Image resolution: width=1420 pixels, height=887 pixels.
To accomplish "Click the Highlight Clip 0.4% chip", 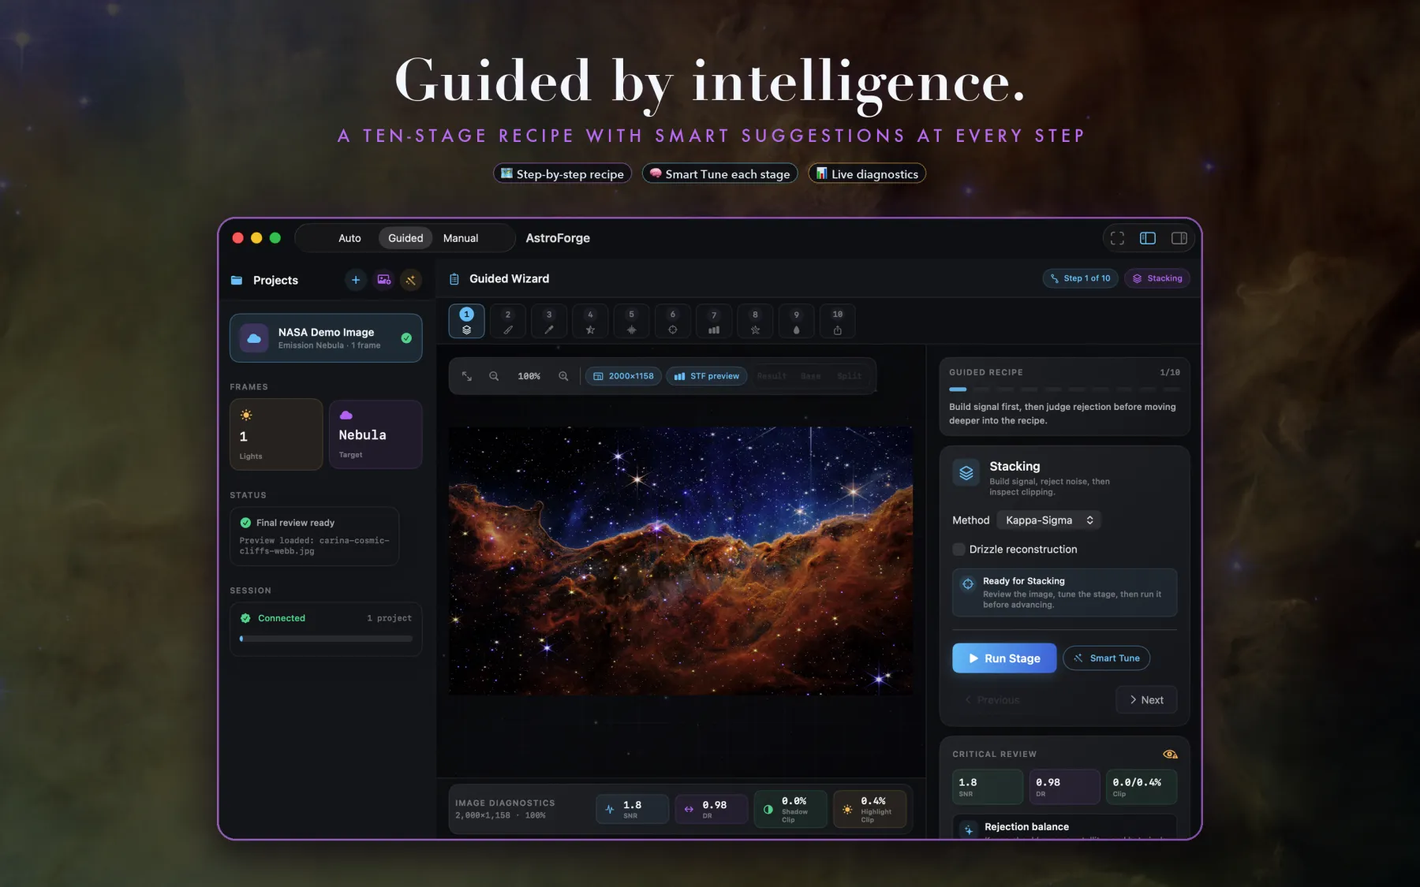I will 869,809.
